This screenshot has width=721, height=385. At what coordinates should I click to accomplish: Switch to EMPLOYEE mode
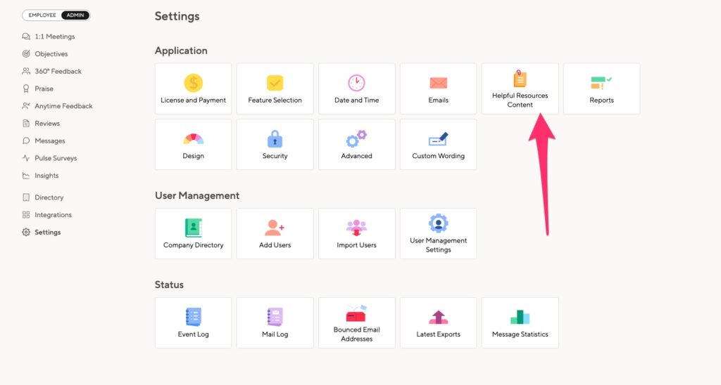[42, 15]
